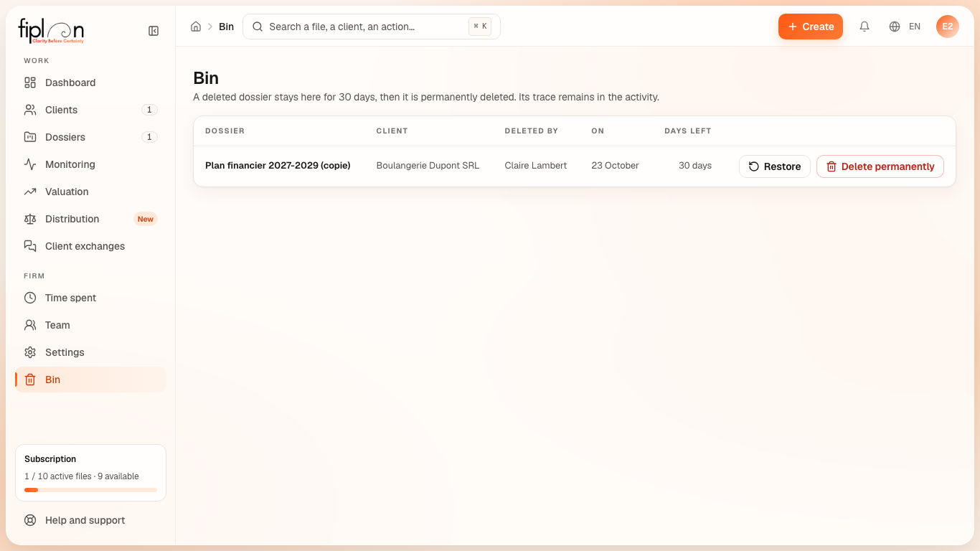Click the fiplan logo
980x551 pixels.
51,31
